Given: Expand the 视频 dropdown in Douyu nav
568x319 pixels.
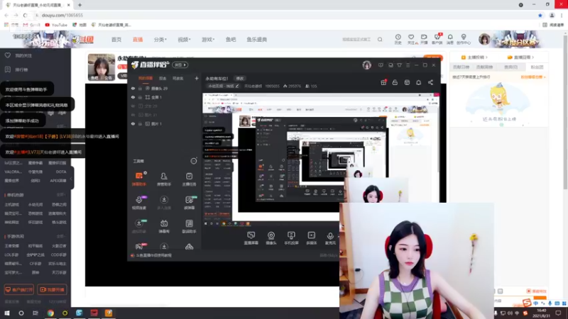Looking at the screenshot, I should (184, 40).
